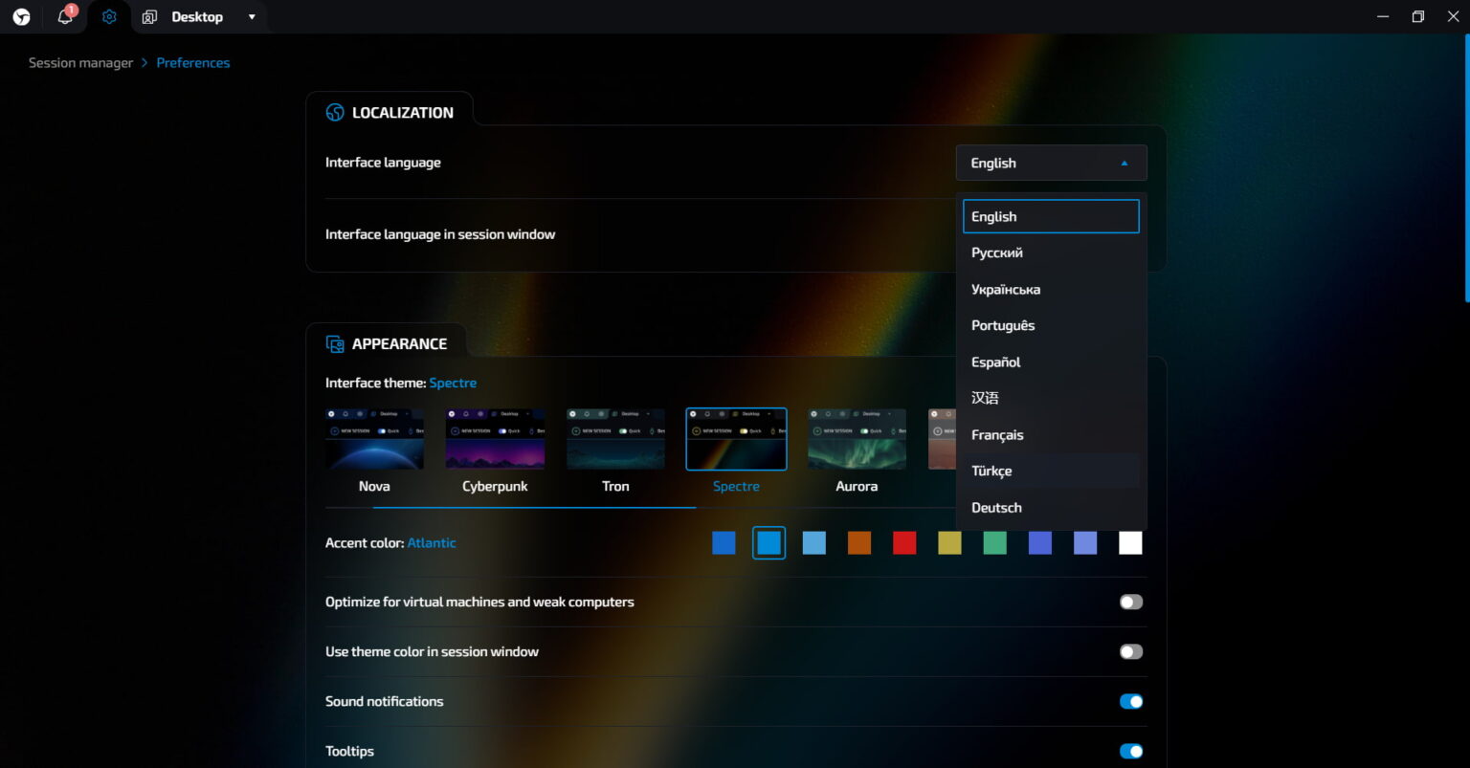Enable optimize for virtual machines
1470x768 pixels.
point(1130,602)
